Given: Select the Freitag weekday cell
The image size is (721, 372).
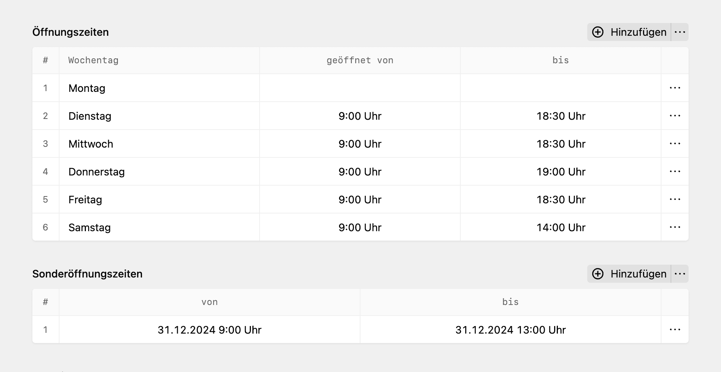Looking at the screenshot, I should point(159,200).
